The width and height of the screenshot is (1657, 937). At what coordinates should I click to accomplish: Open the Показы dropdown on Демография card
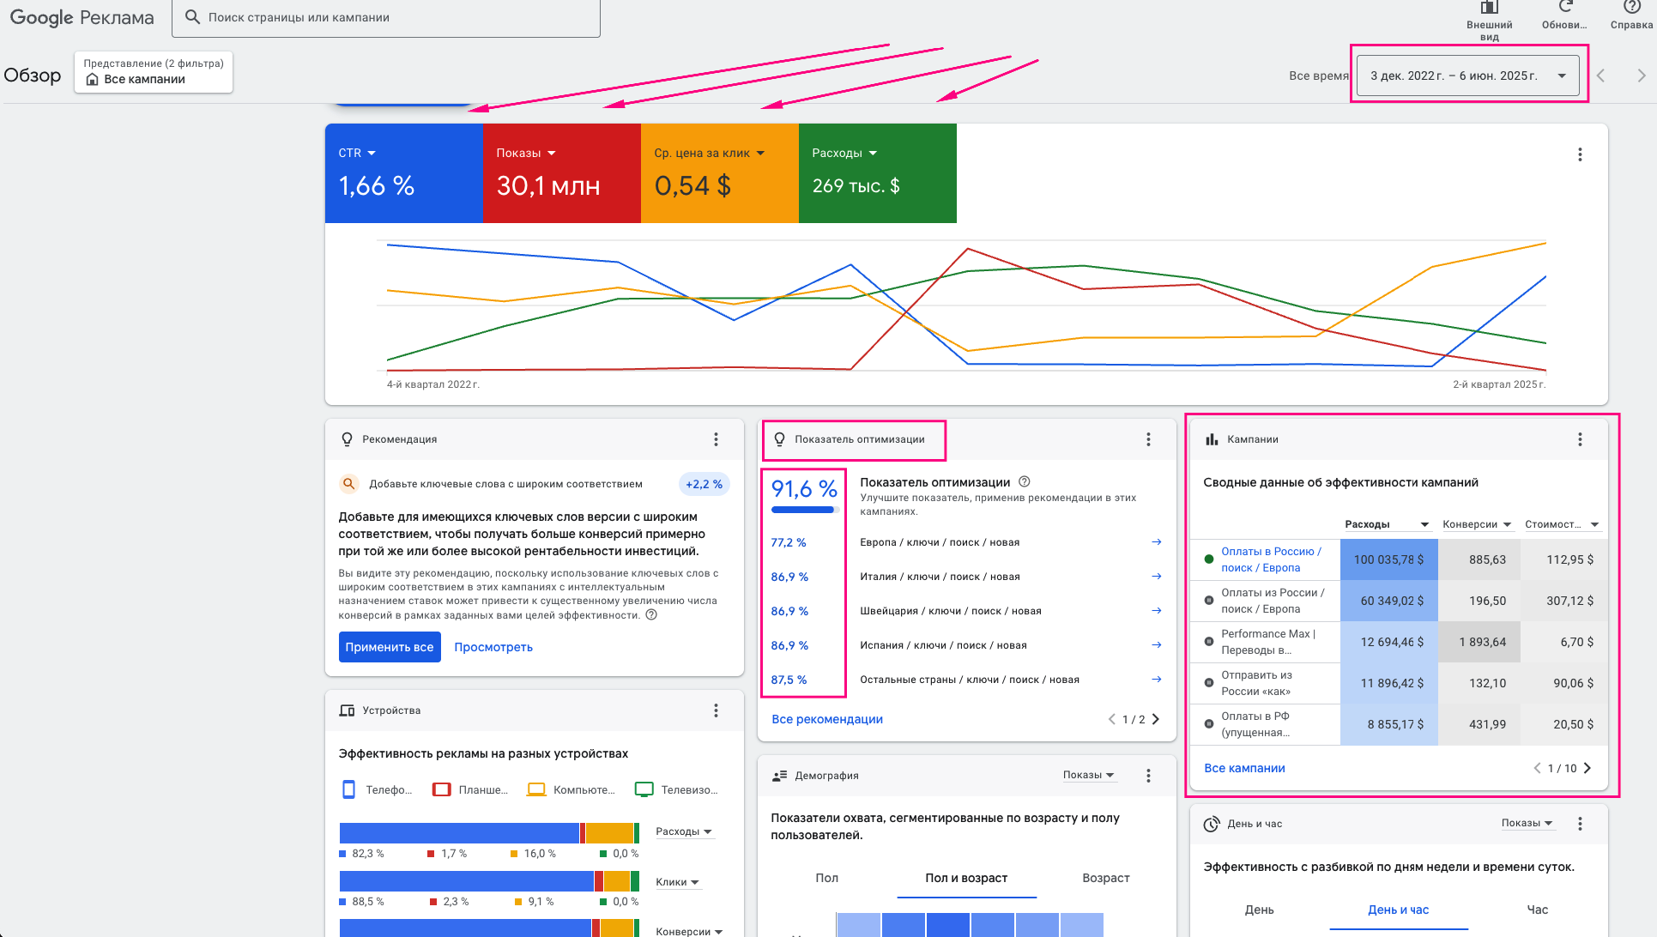1089,775
